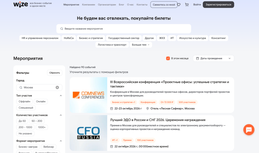259x153 pixels.
Task: Click the Конференция tag
Action: coord(148,102)
